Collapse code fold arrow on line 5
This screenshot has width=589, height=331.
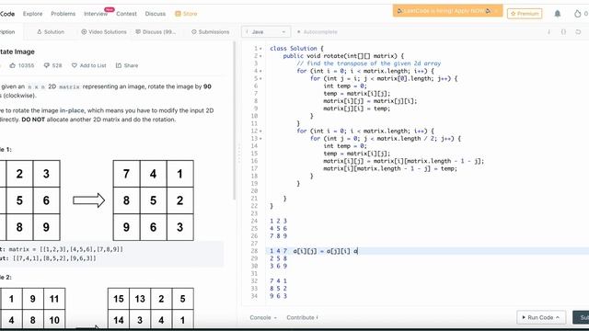[x=260, y=78]
